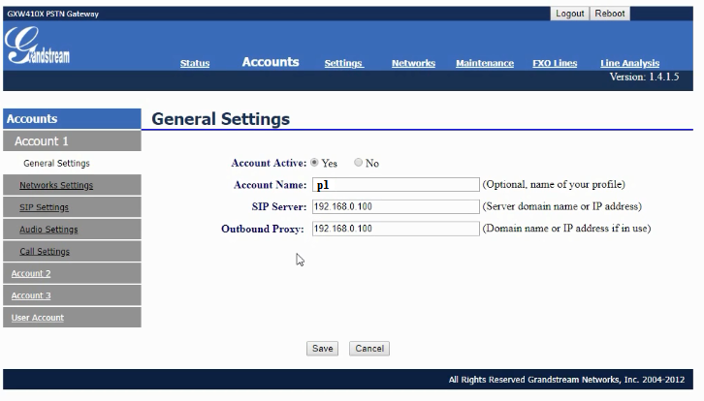Screen dimensions: 704x401
Task: Open the Networks menu
Action: (x=413, y=64)
